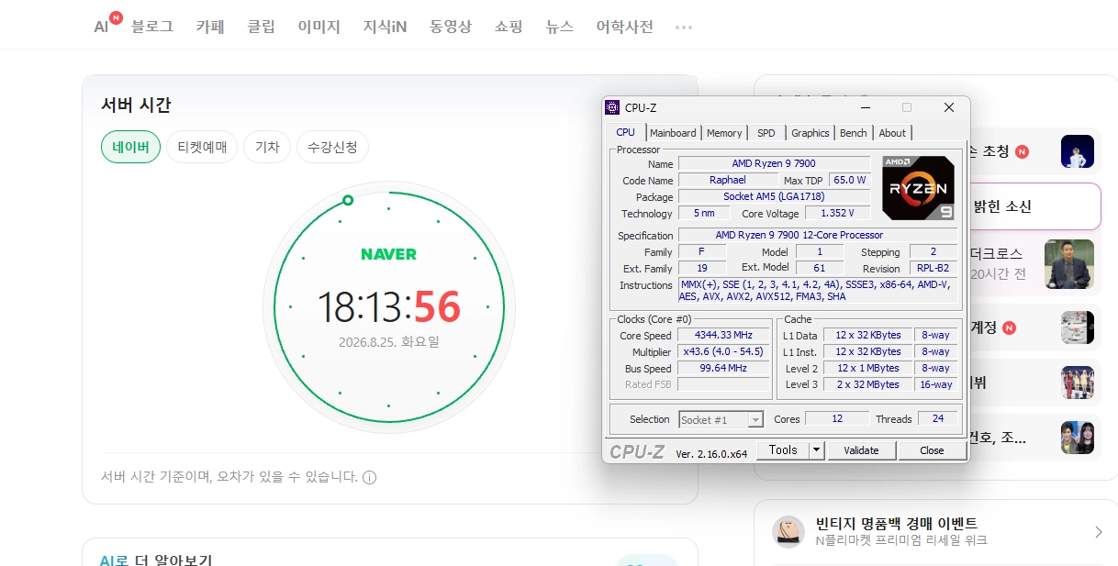This screenshot has width=1118, height=566.
Task: Click the green marker dot on clock ring
Action: (x=347, y=200)
